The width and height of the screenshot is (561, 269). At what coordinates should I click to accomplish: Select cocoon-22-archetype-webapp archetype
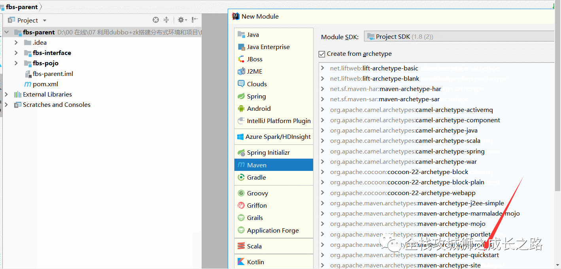(402, 193)
